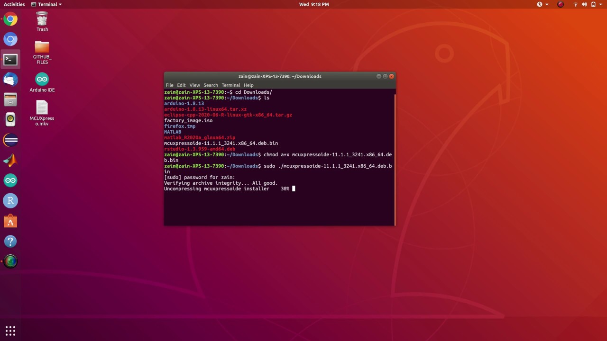
Task: Open Google Chrome from the dock
Action: [x=10, y=19]
